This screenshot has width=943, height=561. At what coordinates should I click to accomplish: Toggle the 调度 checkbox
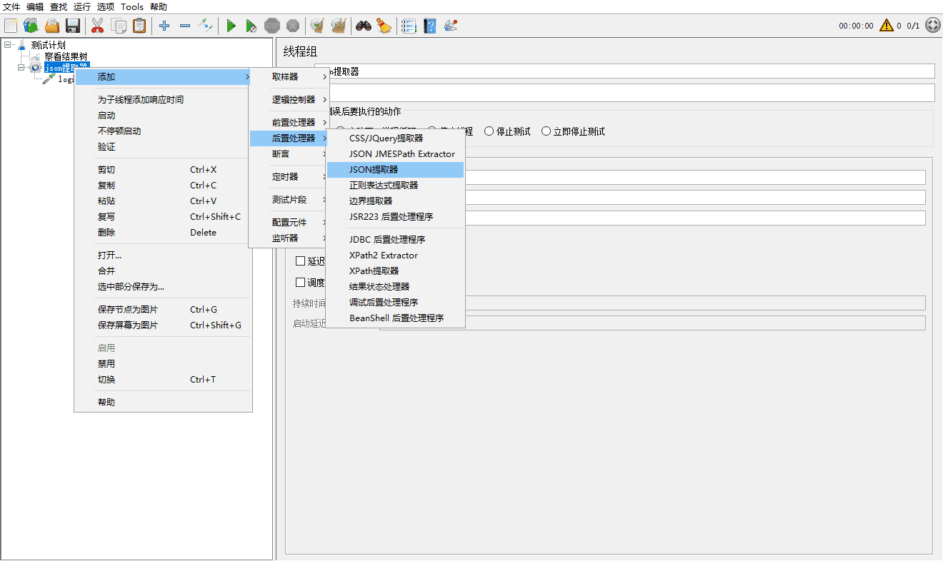pyautogui.click(x=301, y=282)
